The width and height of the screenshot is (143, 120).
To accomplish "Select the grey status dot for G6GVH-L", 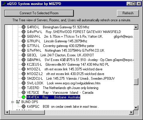I will pos(23,36).
